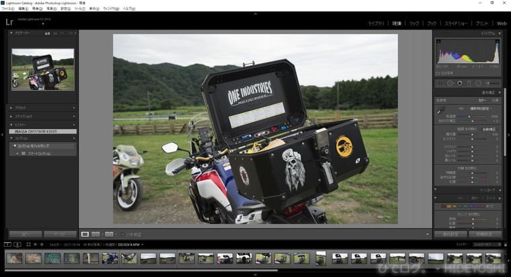511x277 pixels.
Task: Expand the Presets panel
Action: pyautogui.click(x=11, y=108)
